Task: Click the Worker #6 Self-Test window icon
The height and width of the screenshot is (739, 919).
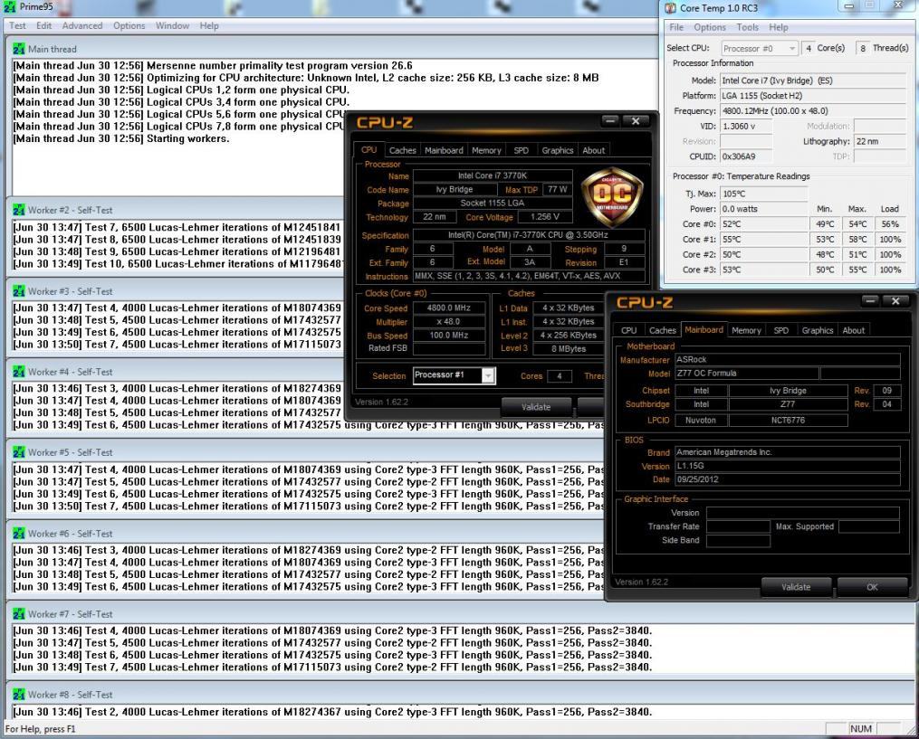Action: 18,534
